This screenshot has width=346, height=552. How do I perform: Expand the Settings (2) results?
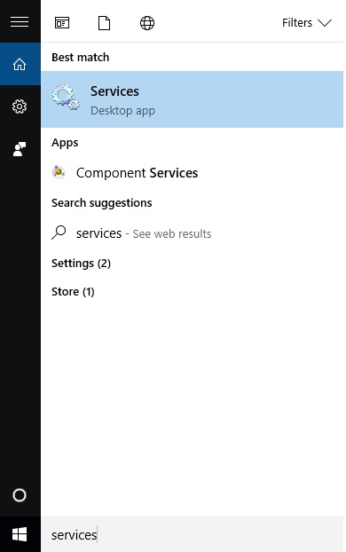pyautogui.click(x=82, y=264)
